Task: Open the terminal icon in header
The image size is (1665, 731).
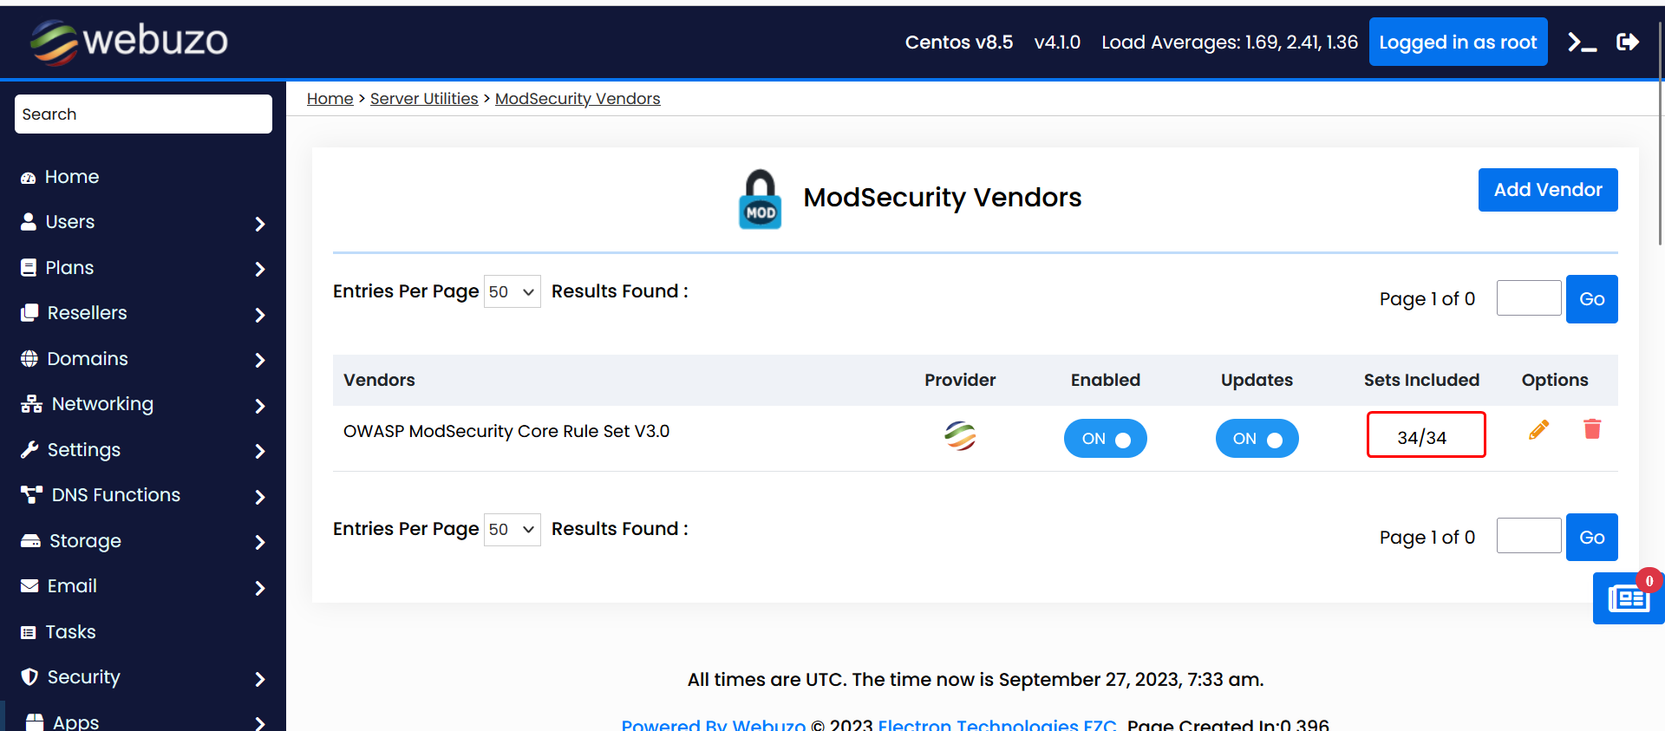Action: pos(1582,42)
